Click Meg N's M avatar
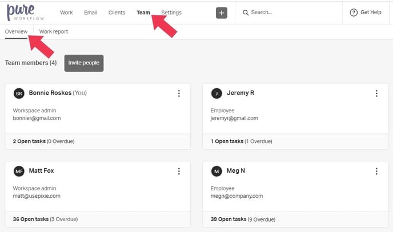This screenshot has height=232, width=393. coord(216,171)
